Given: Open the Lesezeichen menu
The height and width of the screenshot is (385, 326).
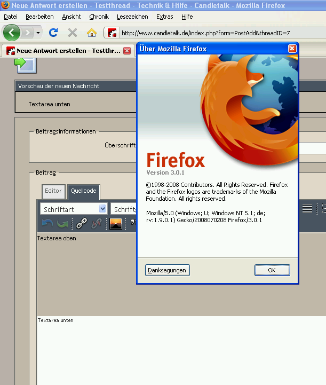Looking at the screenshot, I should pyautogui.click(x=132, y=17).
